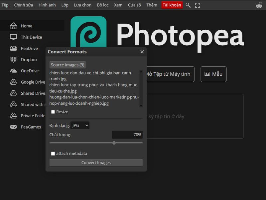
Task: Click the Private Folder drive icon
Action: 13,116
